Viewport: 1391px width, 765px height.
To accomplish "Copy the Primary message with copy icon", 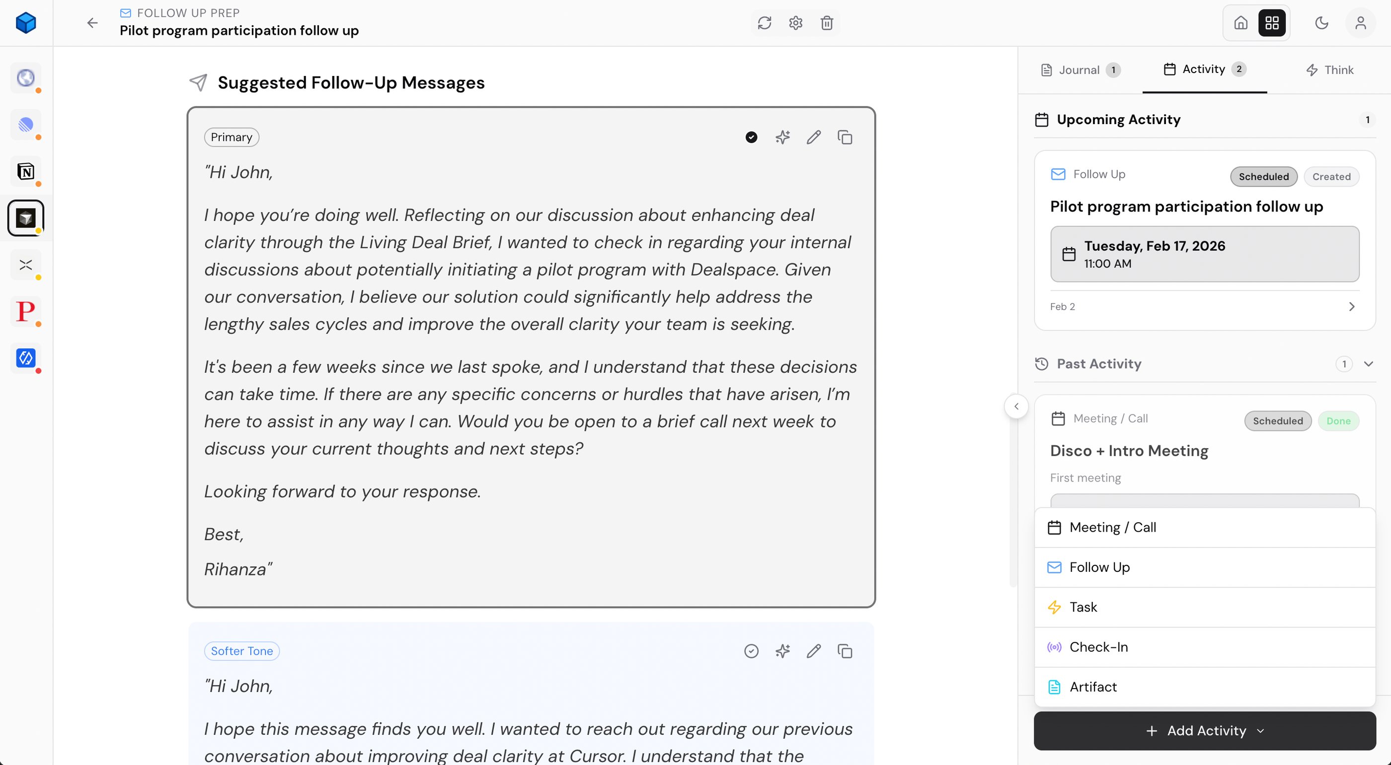I will click(x=845, y=137).
